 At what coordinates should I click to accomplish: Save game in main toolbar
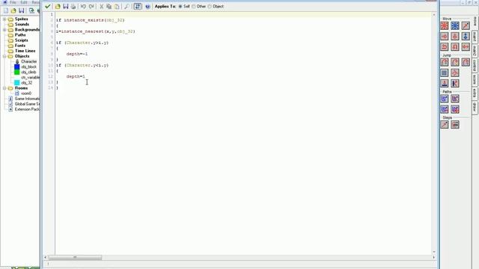22,10
